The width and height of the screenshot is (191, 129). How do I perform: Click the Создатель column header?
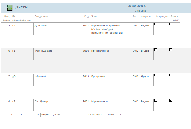41,16
